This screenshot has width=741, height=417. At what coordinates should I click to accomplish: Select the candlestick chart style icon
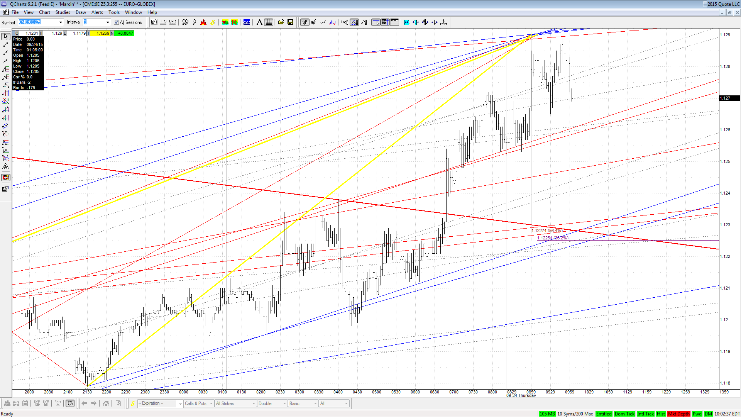(x=314, y=22)
